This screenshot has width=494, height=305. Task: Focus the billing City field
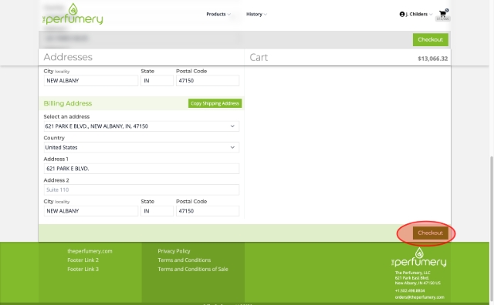pyautogui.click(x=91, y=211)
